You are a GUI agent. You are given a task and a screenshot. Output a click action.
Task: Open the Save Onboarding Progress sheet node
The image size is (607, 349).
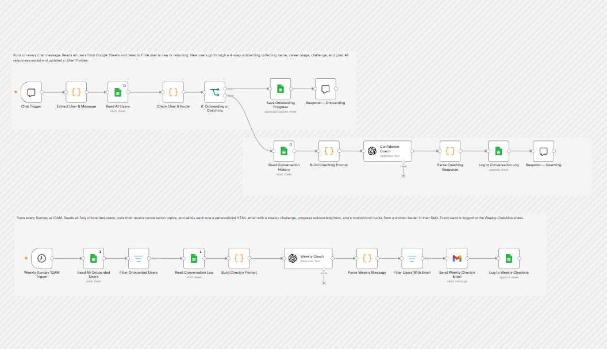pyautogui.click(x=281, y=89)
